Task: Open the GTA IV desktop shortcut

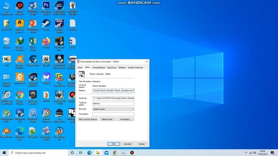Action: coord(46,61)
